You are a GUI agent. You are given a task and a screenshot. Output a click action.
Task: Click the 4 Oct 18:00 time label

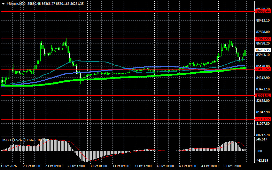(x=210, y=166)
